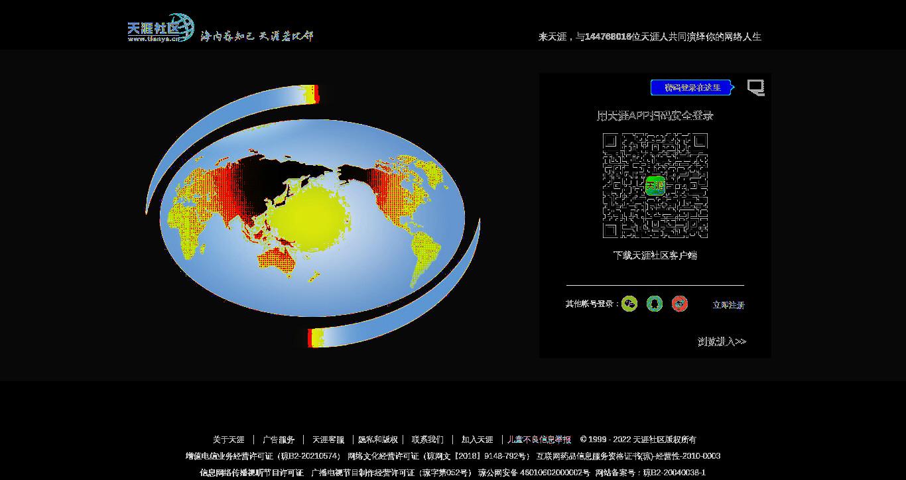The height and width of the screenshot is (480, 906).
Task: Click the 海内存知己 天涯若比邻 slogan
Action: (x=257, y=36)
